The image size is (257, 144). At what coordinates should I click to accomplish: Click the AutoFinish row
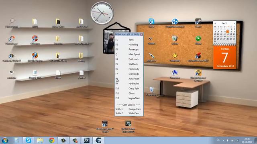pos(129,79)
